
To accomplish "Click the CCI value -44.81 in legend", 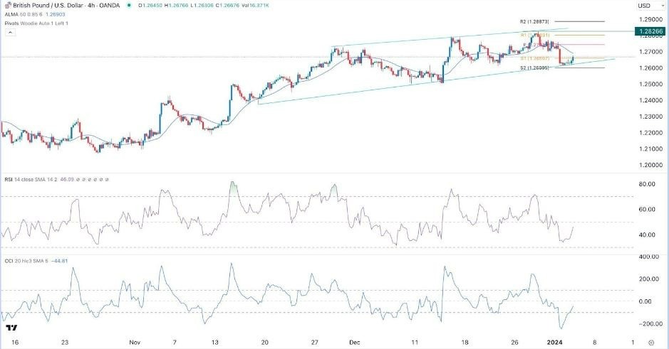I will click(x=59, y=261).
